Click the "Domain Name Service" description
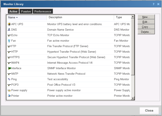The height and width of the screenshot is (116, 162). point(60,30)
